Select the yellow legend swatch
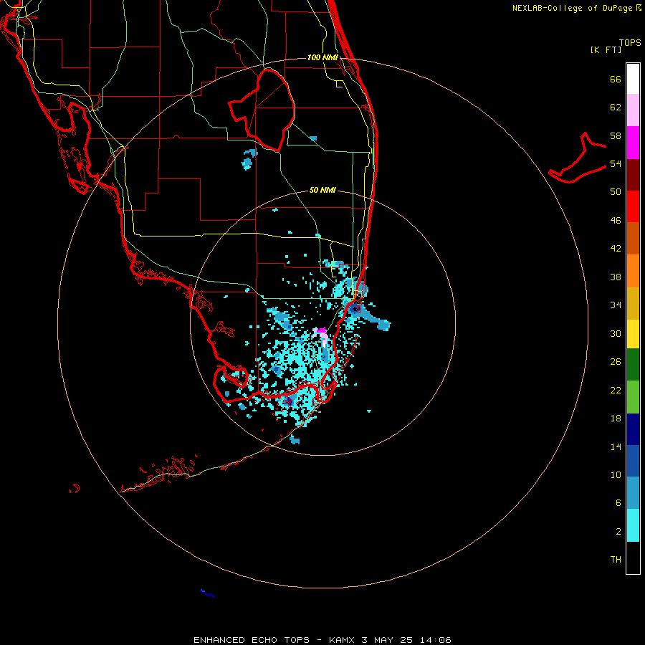This screenshot has height=645, width=645. pyautogui.click(x=633, y=334)
